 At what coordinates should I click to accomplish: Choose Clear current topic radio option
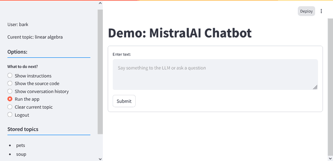(x=30, y=107)
